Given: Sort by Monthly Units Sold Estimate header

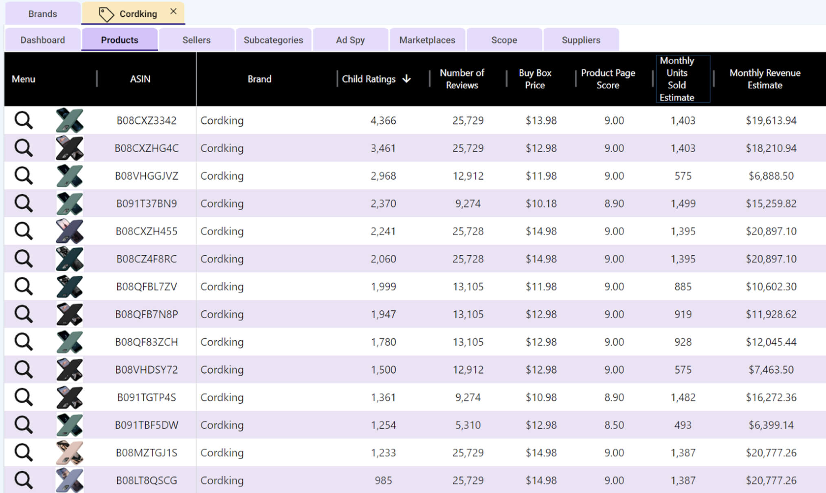Looking at the screenshot, I should pos(677,79).
